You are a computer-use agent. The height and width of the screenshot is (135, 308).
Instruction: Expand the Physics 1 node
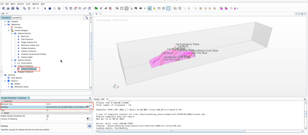[5, 81]
